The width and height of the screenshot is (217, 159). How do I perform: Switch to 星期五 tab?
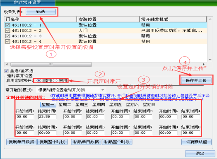click(116, 105)
